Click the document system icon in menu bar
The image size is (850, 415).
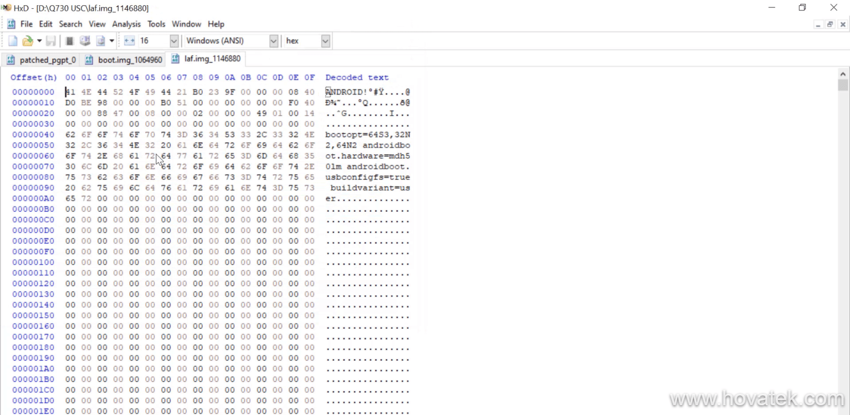click(11, 24)
